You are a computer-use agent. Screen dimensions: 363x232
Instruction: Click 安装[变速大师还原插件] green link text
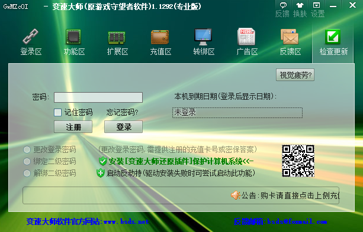pyautogui.click(x=181, y=161)
